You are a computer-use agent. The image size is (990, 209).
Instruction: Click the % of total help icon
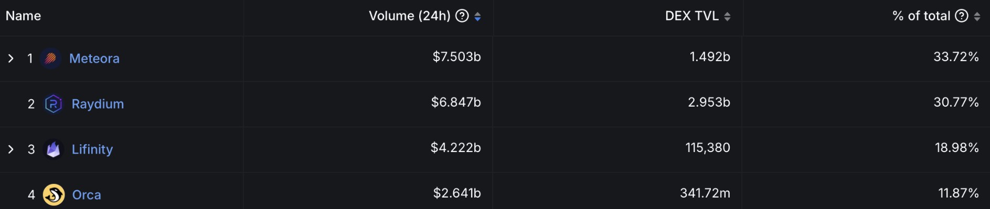tap(962, 16)
